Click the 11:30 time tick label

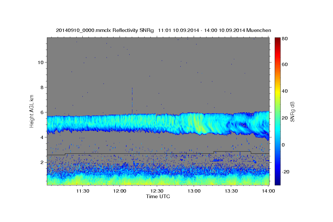[83, 191]
